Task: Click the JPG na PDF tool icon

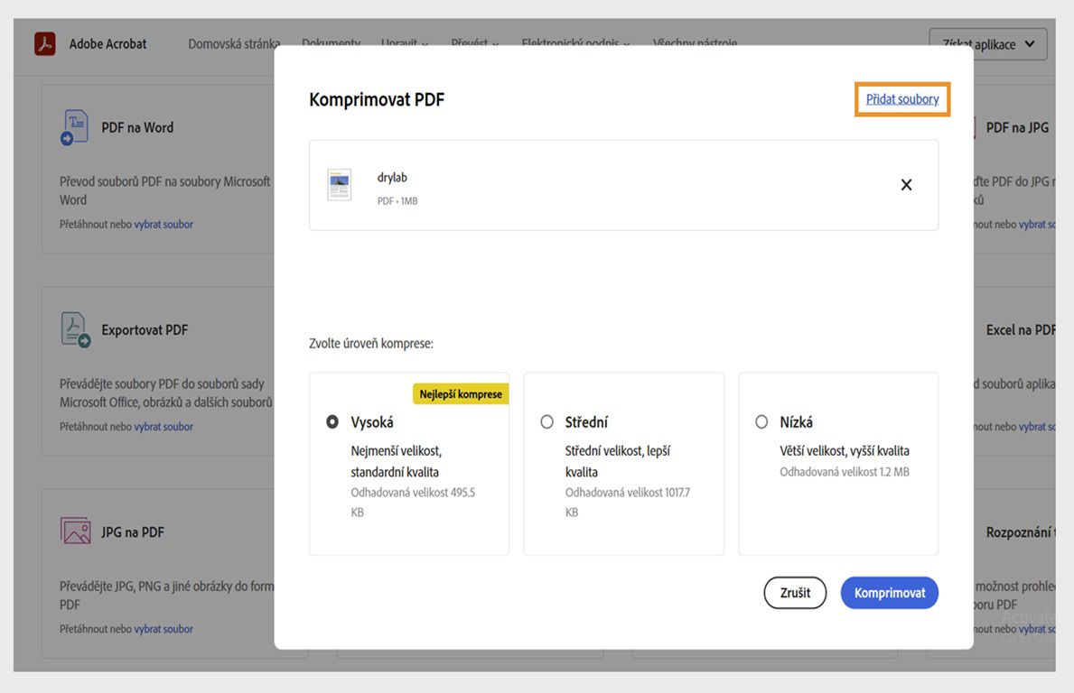Action: 75,531
